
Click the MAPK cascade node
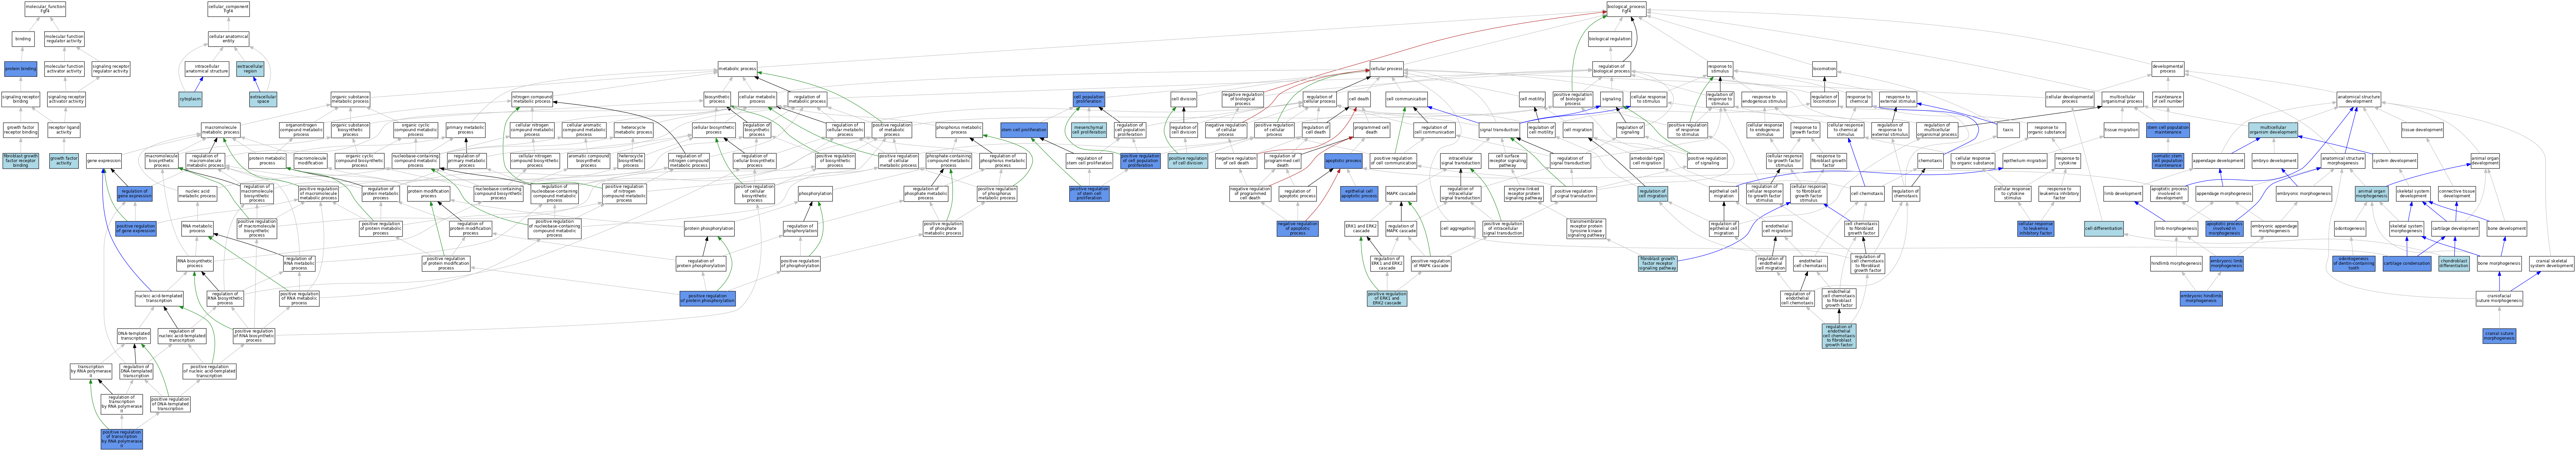[x=1401, y=194]
